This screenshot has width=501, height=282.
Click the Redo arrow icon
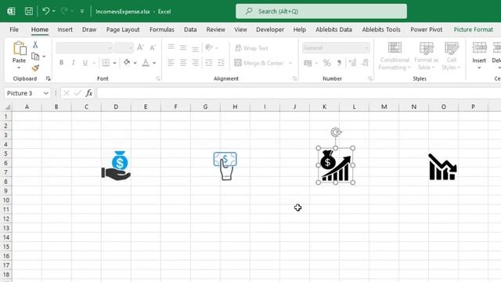[x=64, y=12]
